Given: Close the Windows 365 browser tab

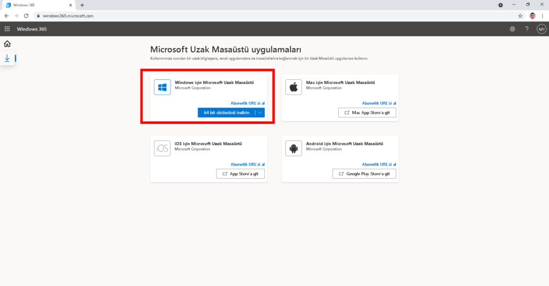Looking at the screenshot, I should coord(70,5).
